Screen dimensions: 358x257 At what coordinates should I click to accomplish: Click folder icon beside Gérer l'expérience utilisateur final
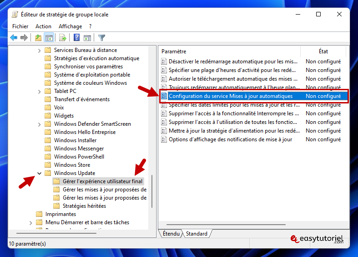56,181
